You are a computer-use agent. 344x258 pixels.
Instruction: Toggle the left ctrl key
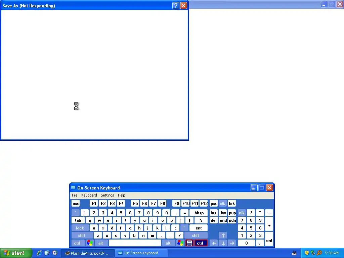click(x=77, y=243)
